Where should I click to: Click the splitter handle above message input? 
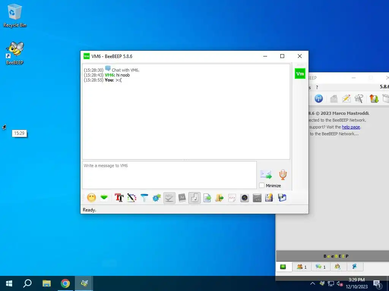point(186,160)
